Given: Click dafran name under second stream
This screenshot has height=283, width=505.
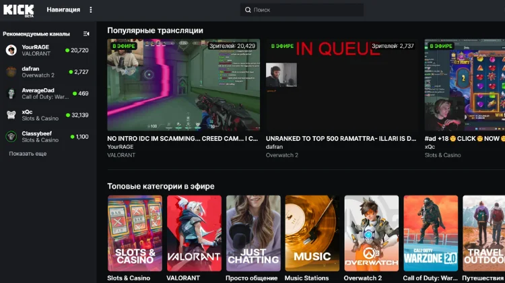Looking at the screenshot, I should pyautogui.click(x=274, y=147).
